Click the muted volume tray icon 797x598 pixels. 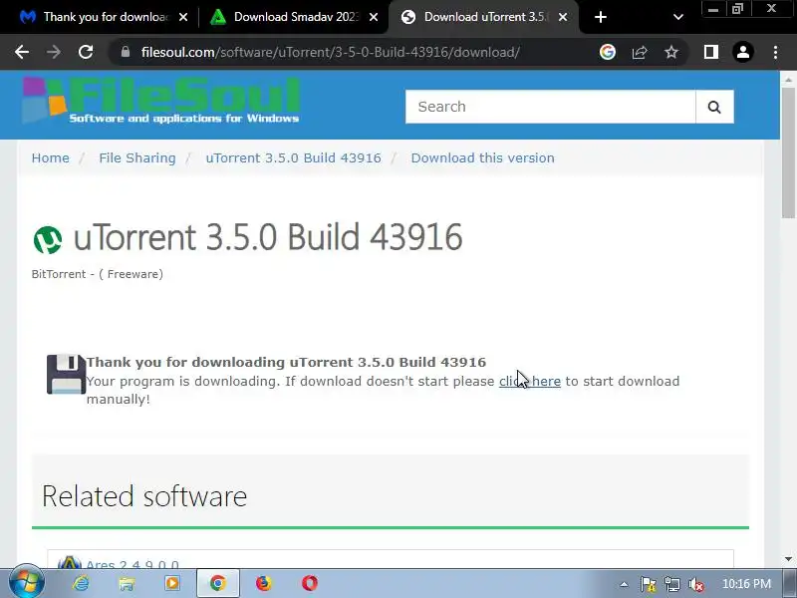coord(695,585)
